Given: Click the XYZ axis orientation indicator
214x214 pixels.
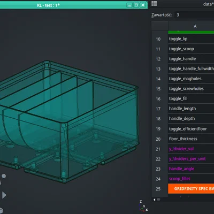Looking at the screenshot, I should [x=143, y=206].
